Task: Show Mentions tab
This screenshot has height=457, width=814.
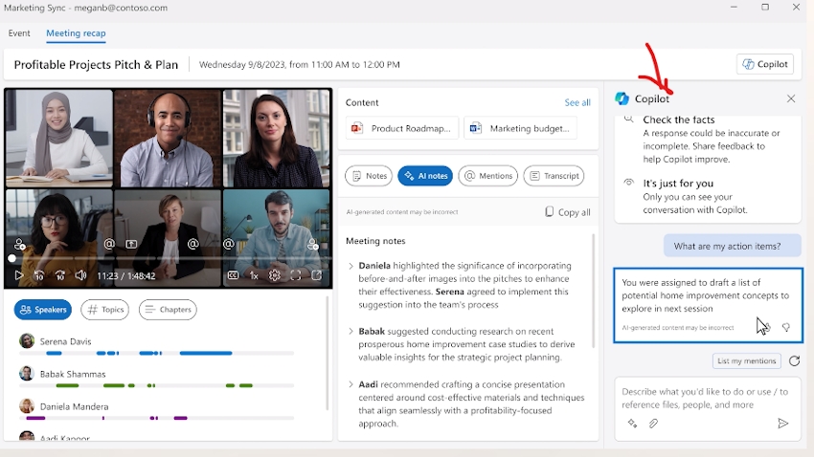Action: pos(488,176)
